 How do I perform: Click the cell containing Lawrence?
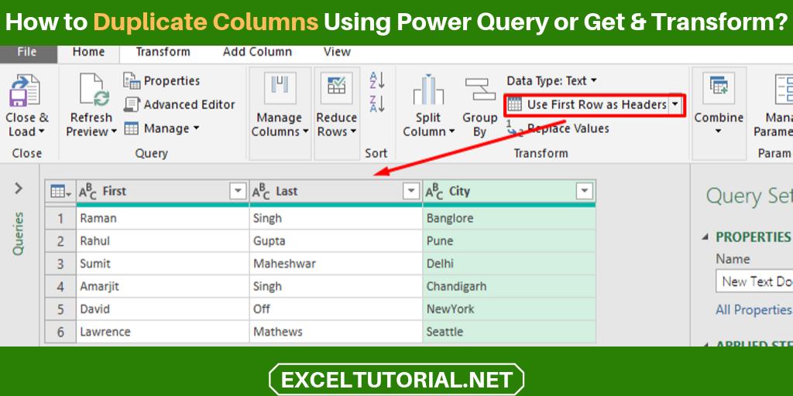point(163,332)
